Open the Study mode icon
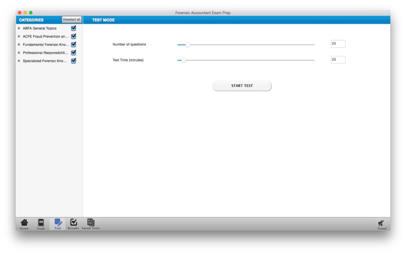Image resolution: width=406 pixels, height=254 pixels. click(x=41, y=224)
